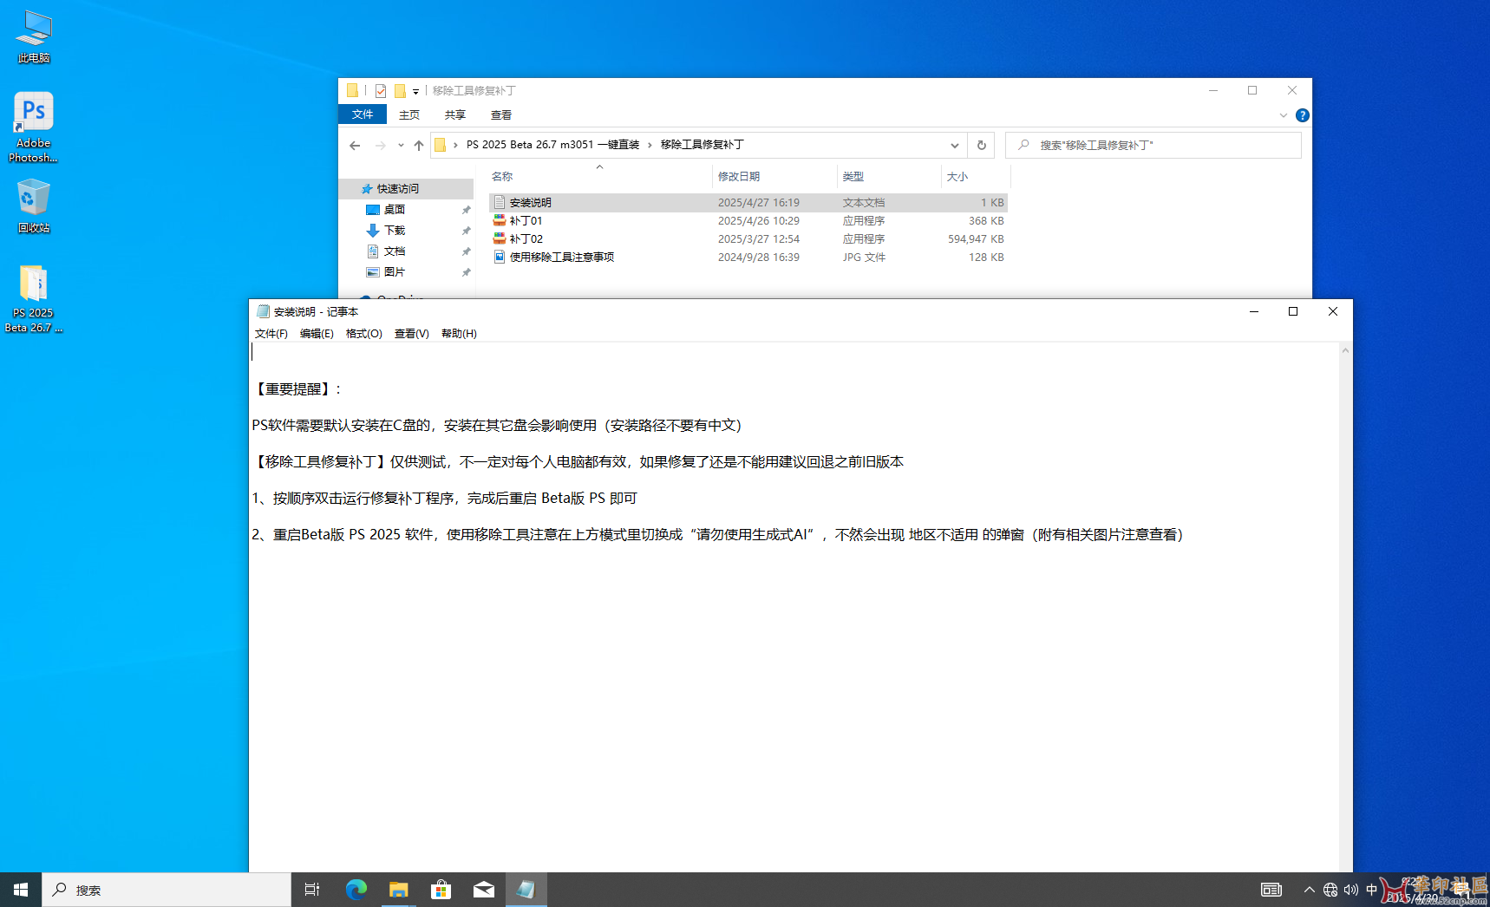
Task: Open File Explorer from the taskbar
Action: point(398,890)
